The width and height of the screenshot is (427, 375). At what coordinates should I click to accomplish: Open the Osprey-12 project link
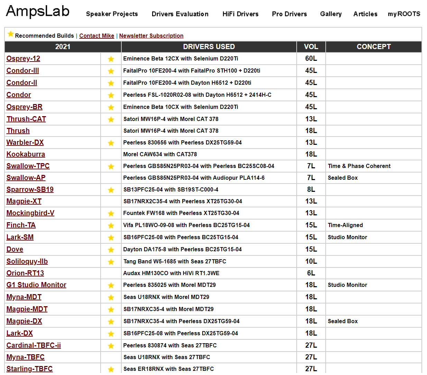(23, 58)
